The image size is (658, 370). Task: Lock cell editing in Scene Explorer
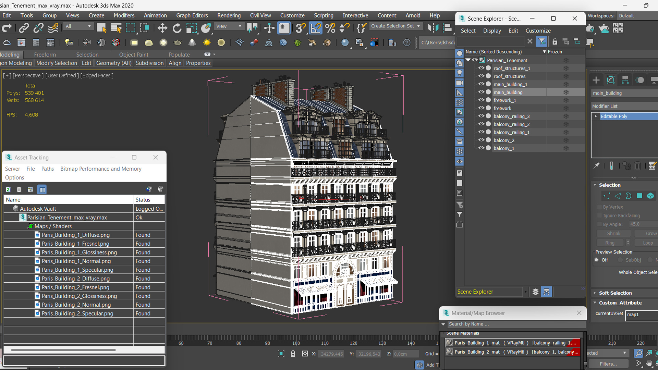(555, 42)
